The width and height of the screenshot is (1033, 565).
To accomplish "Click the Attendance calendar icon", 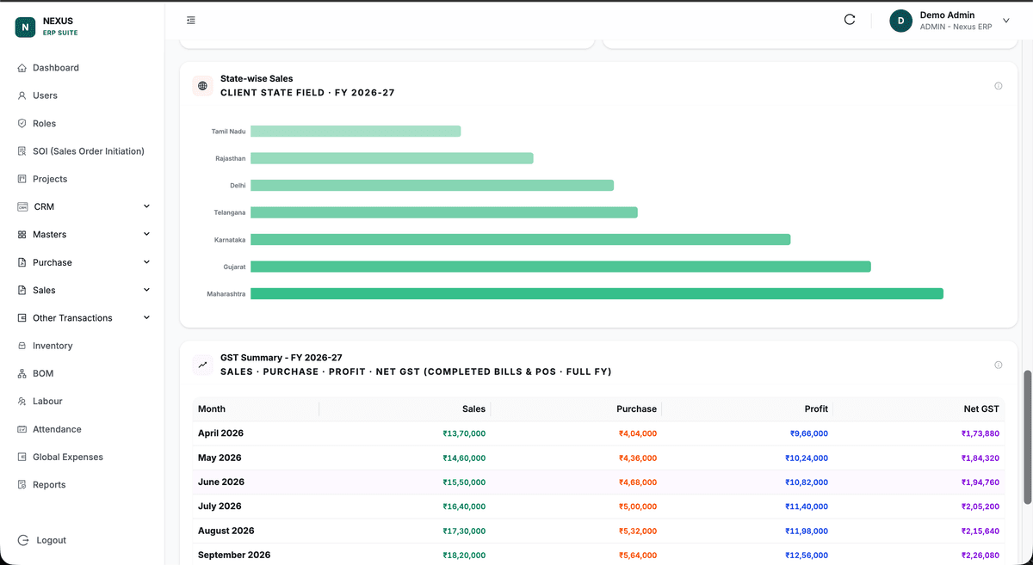I will (x=22, y=429).
